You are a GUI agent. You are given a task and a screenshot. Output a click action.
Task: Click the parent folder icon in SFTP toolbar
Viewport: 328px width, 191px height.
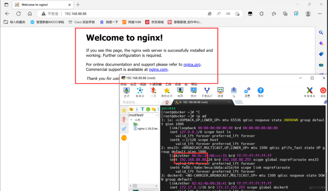(131, 109)
